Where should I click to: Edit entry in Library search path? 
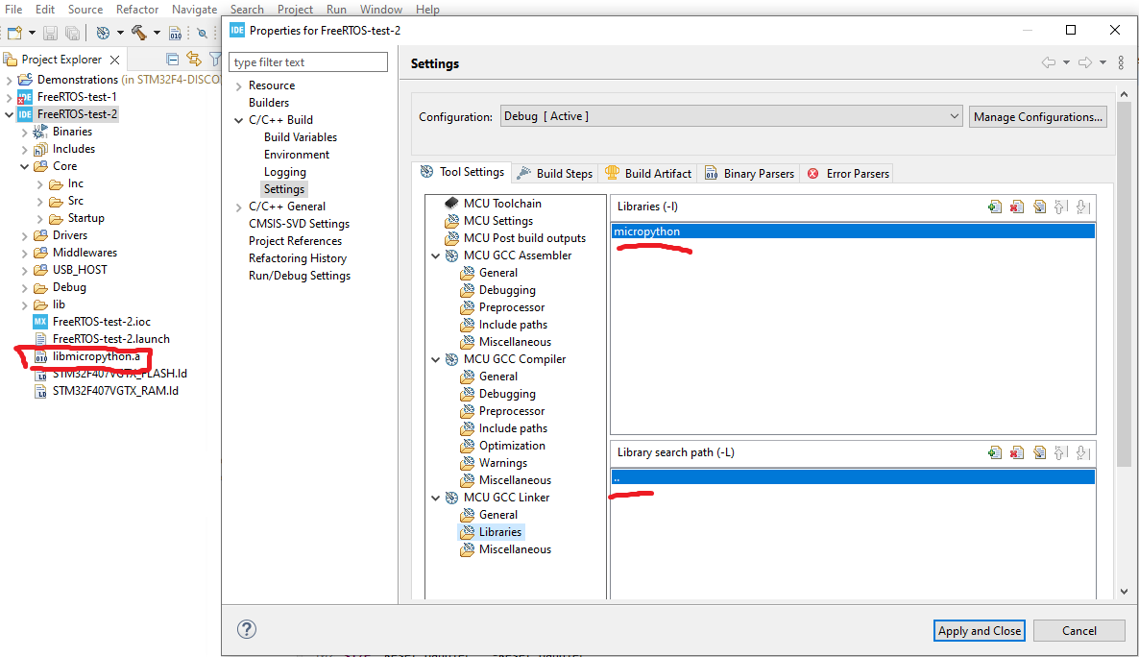click(1039, 452)
